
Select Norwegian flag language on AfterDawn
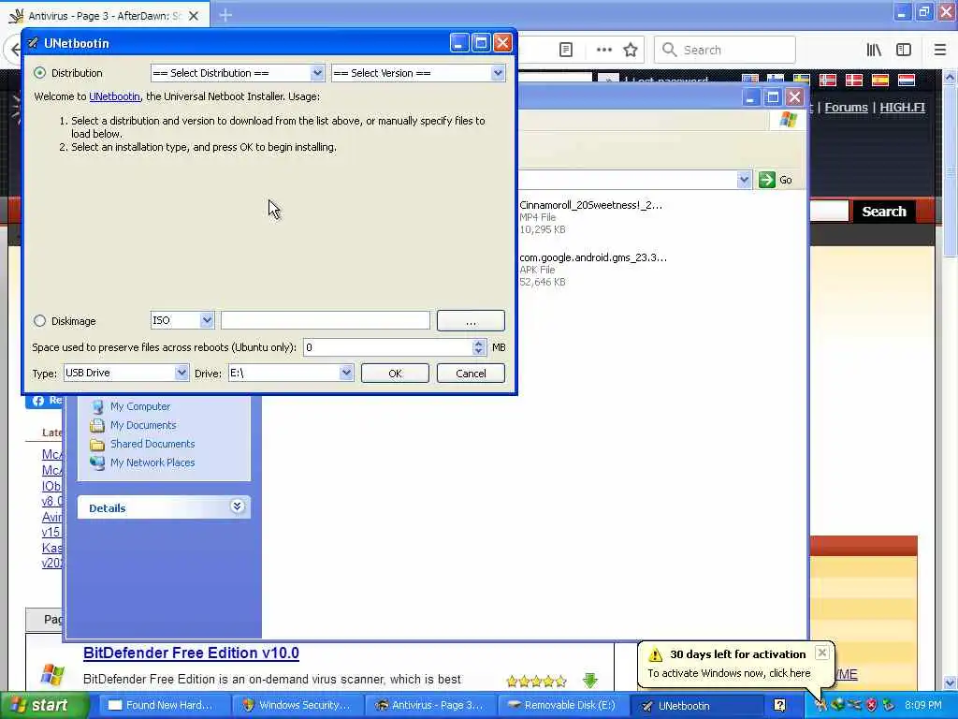[x=827, y=80]
